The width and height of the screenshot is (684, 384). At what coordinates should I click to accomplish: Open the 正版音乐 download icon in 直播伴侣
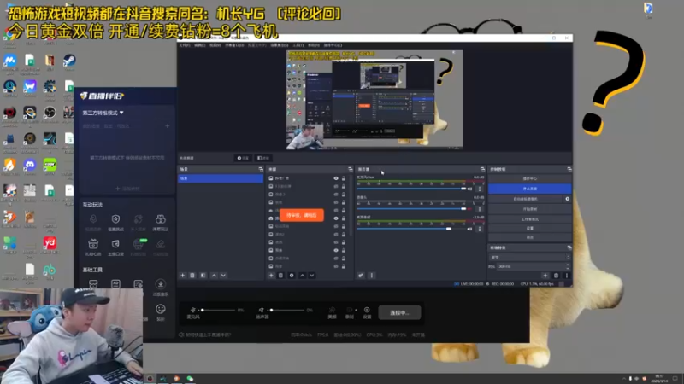tap(161, 287)
